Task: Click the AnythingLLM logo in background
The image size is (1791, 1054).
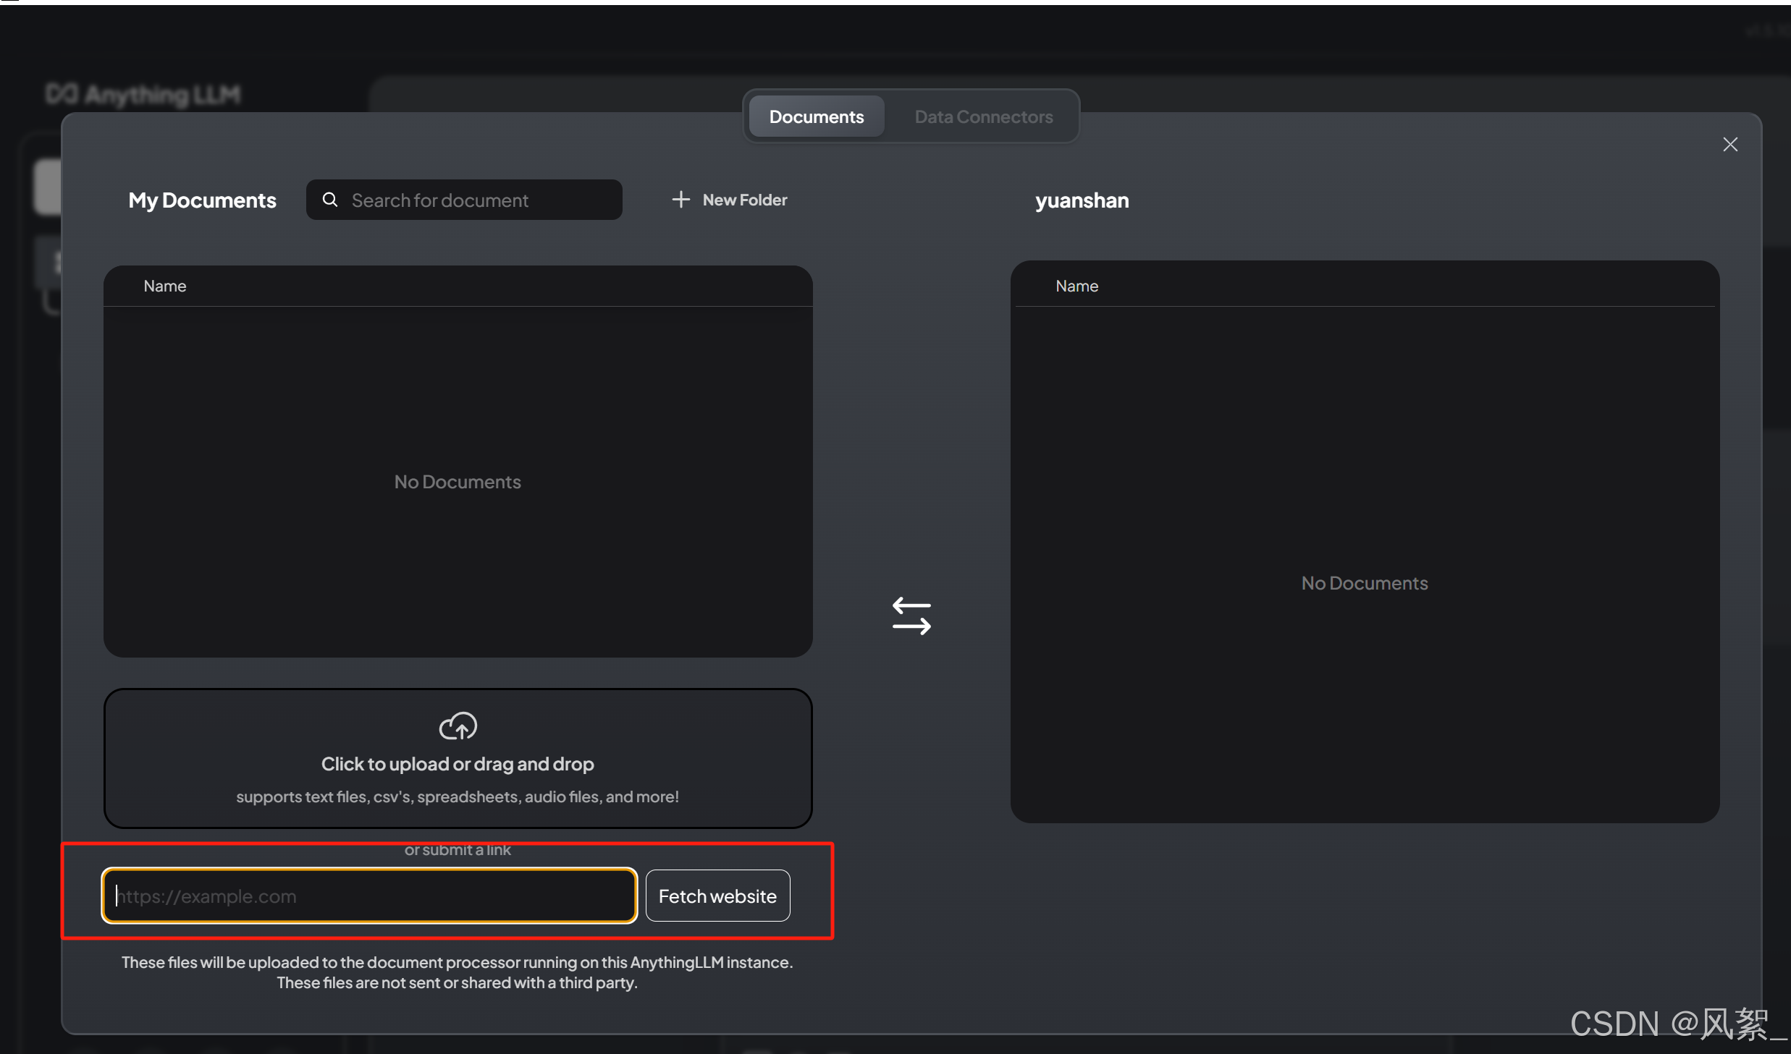Action: point(143,94)
